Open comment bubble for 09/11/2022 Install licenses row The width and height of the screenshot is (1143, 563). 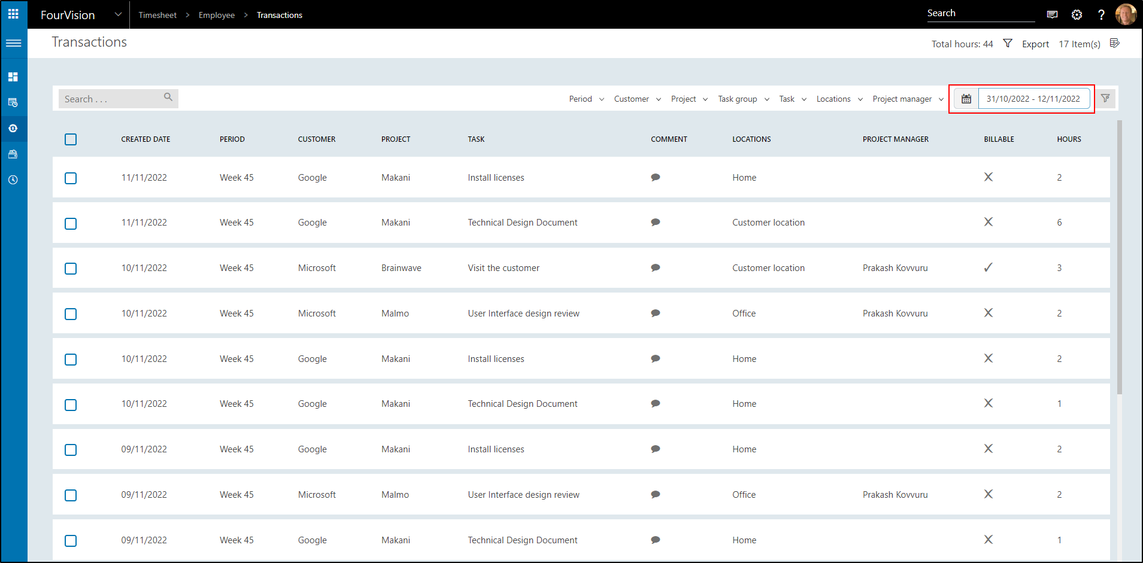[x=656, y=449]
